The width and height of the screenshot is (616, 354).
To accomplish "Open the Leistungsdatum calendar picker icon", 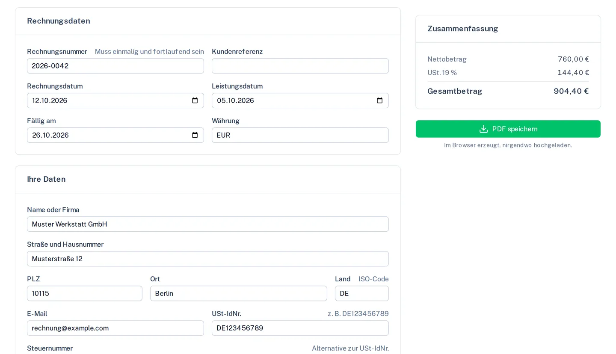I will (380, 100).
